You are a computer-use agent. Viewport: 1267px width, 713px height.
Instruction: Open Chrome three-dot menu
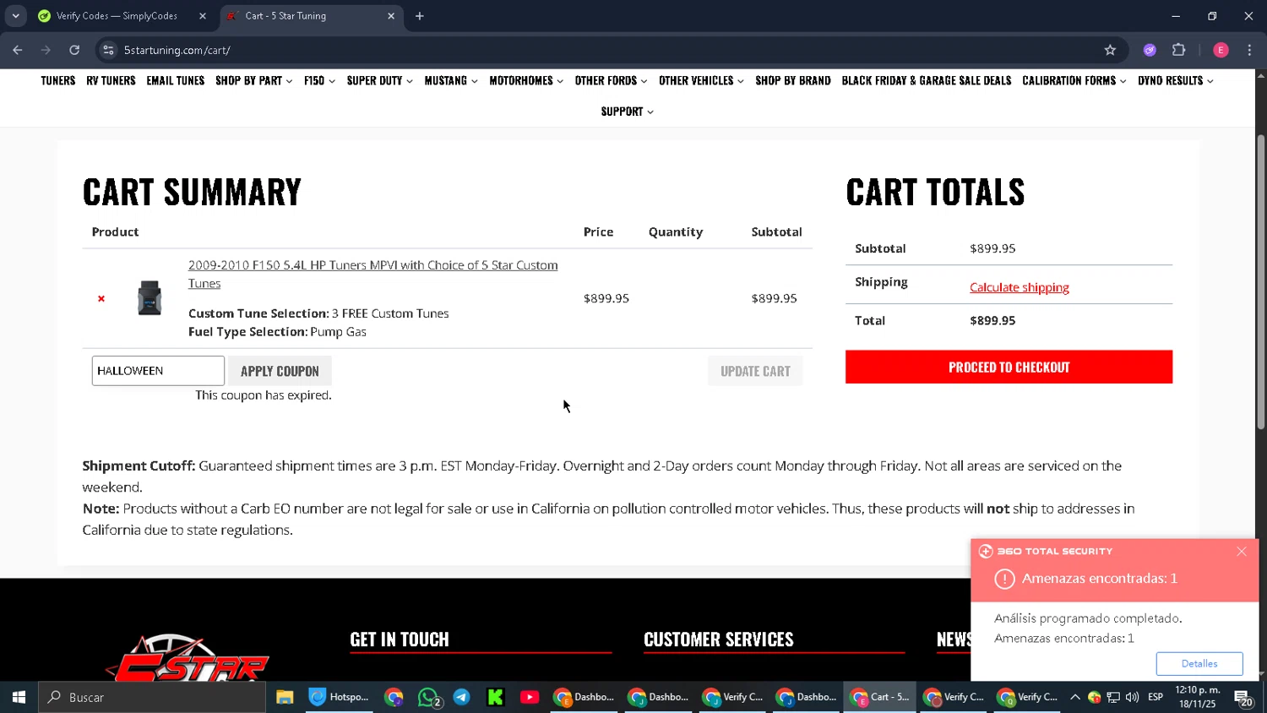tap(1249, 50)
